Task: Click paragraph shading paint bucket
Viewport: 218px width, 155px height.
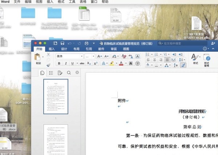Action: (148, 65)
